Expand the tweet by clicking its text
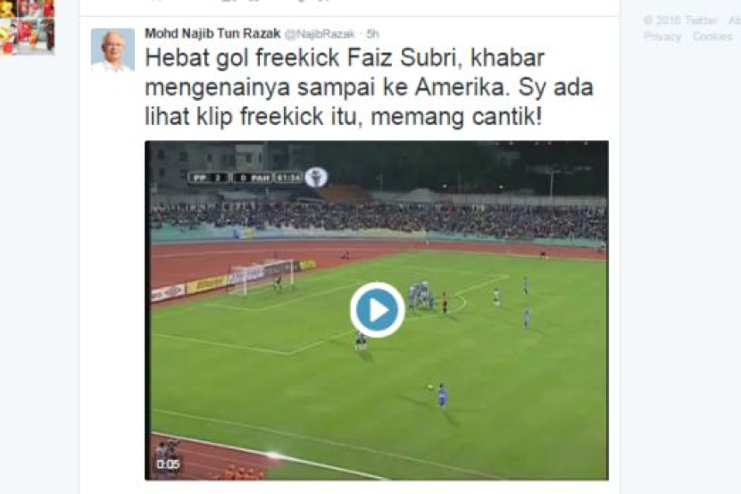Screen dimensions: 741x494 (369, 88)
